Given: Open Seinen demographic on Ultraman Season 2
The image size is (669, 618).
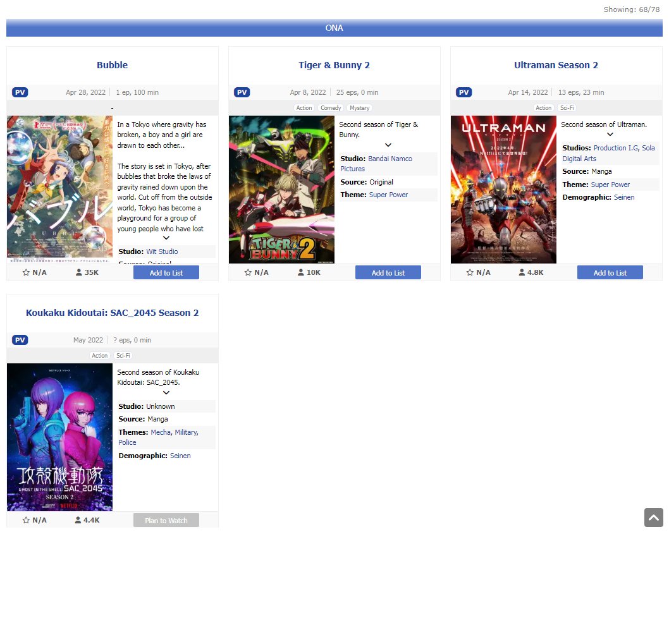Looking at the screenshot, I should pyautogui.click(x=624, y=198).
